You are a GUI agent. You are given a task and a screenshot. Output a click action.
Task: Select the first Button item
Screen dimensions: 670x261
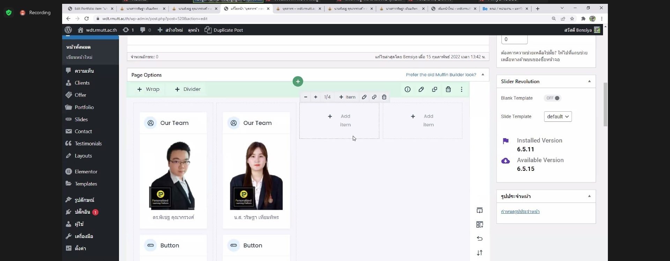pos(173,245)
